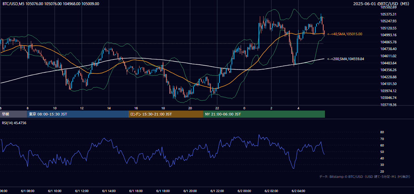414x194 pixels.
Task: Click price axis value 105502.69
Action: click(388, 7)
